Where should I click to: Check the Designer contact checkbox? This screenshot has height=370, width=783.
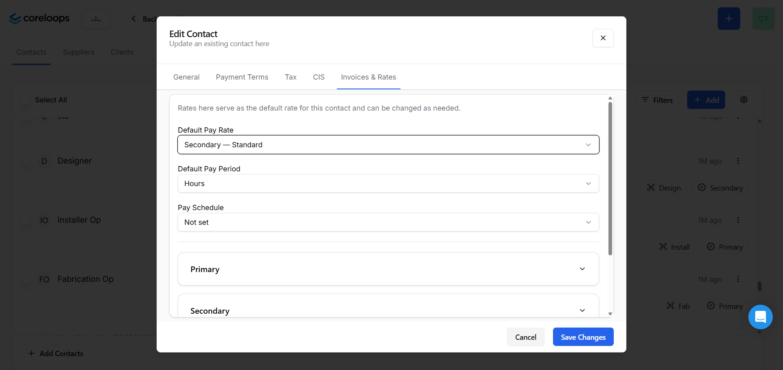pos(26,161)
